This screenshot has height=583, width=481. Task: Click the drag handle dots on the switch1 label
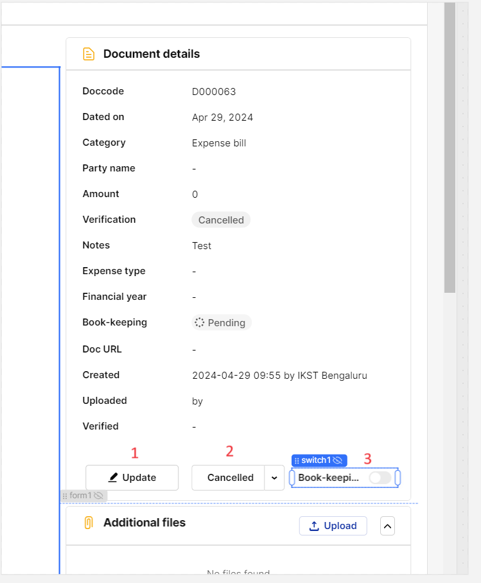(x=298, y=460)
